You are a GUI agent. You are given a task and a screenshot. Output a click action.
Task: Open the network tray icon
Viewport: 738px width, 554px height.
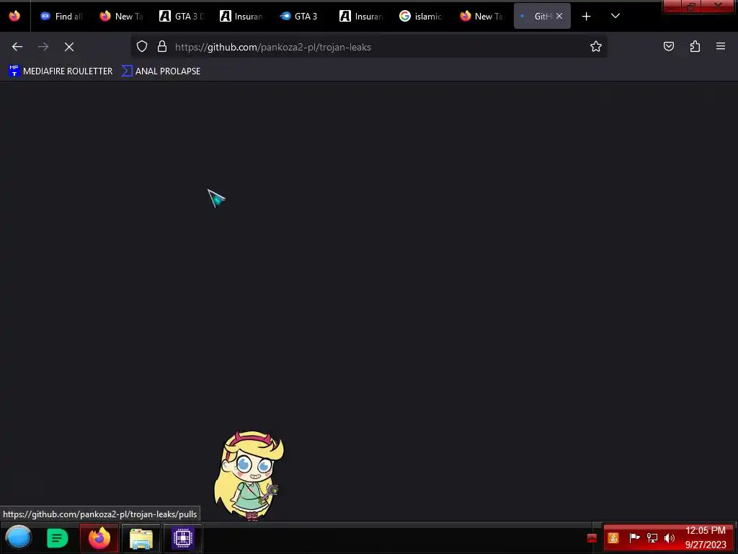pyautogui.click(x=652, y=538)
